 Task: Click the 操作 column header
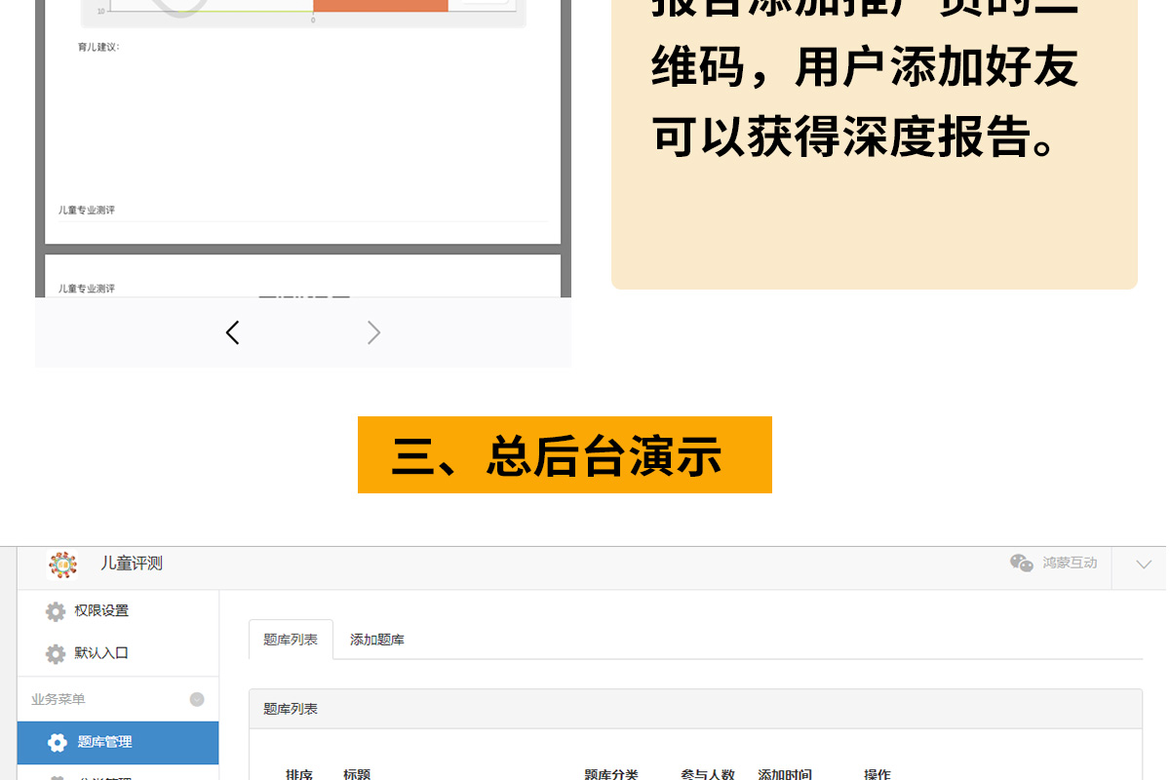pyautogui.click(x=877, y=774)
